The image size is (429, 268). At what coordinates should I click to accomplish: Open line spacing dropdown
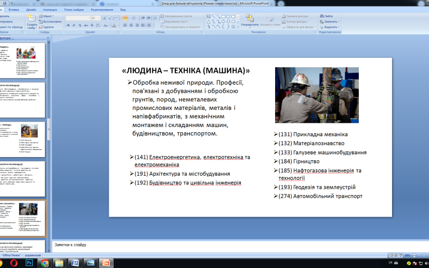(156, 18)
